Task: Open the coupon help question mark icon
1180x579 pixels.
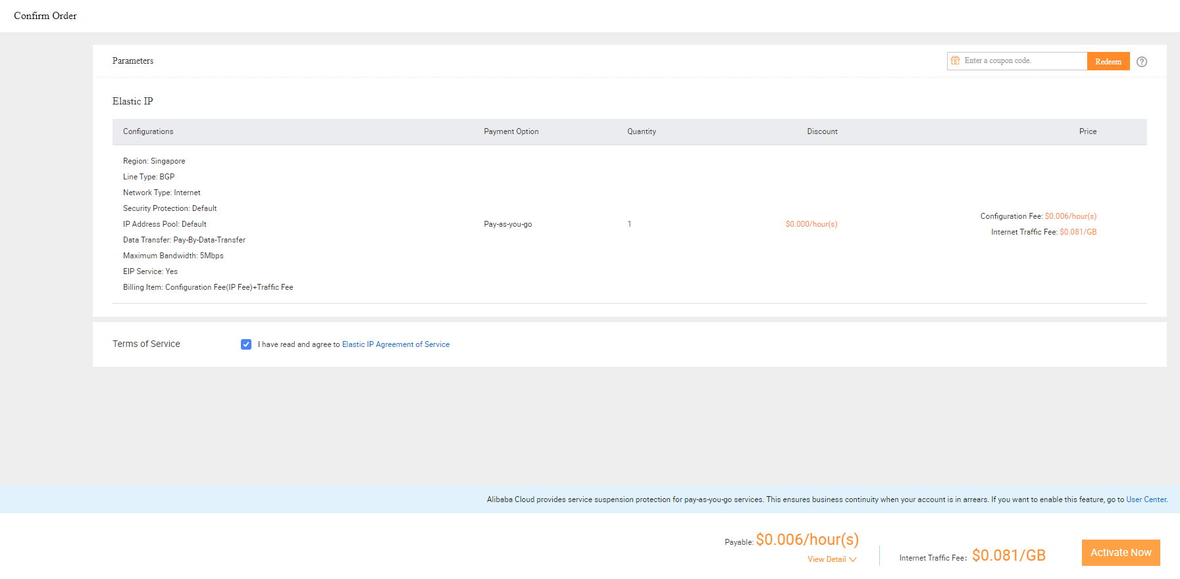Action: coord(1142,62)
